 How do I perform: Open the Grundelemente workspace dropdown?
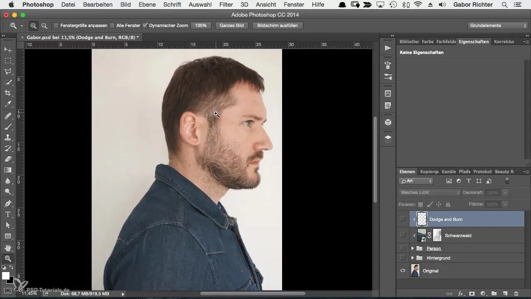[x=497, y=26]
